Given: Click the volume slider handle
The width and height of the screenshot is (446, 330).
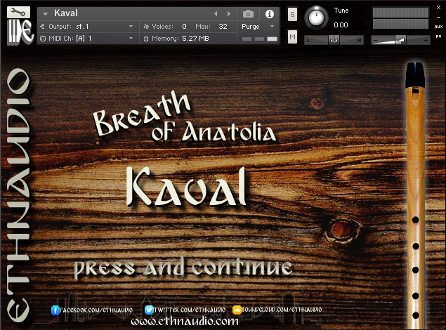Looking at the screenshot, I should [401, 40].
